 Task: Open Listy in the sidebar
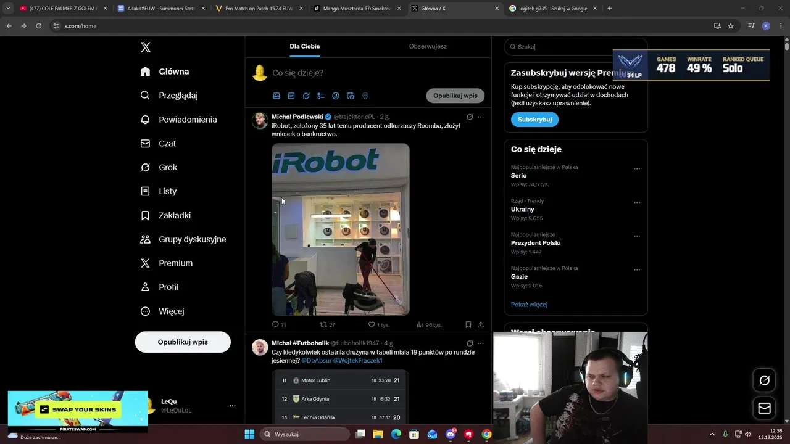pos(159,191)
